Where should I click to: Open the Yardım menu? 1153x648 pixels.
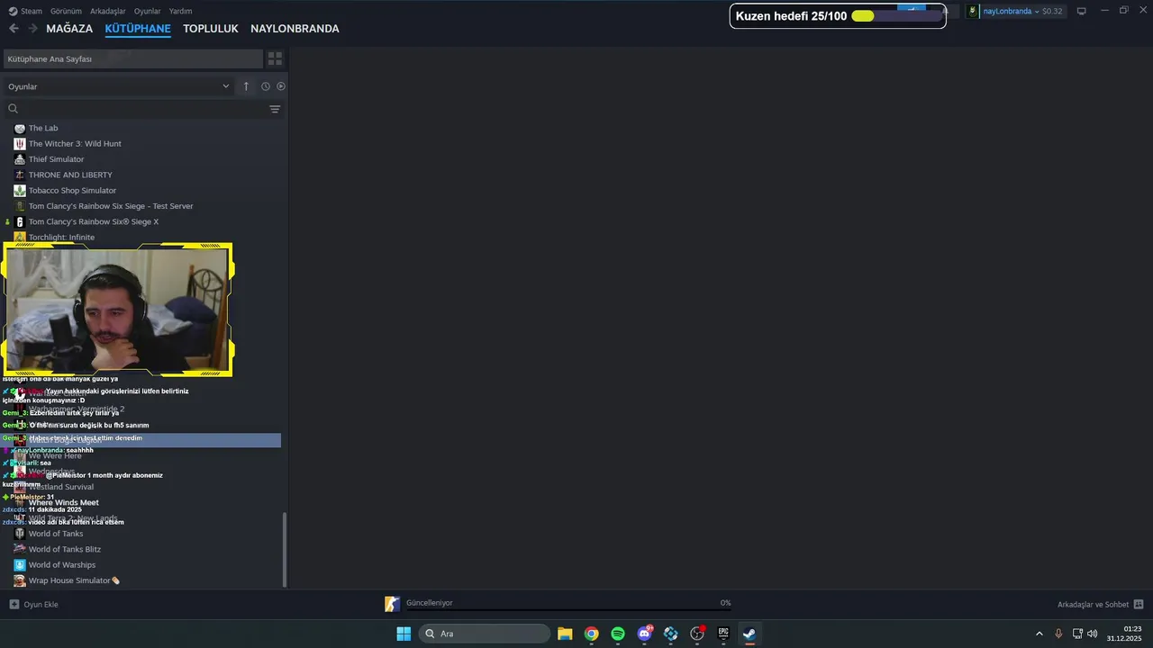[180, 11]
